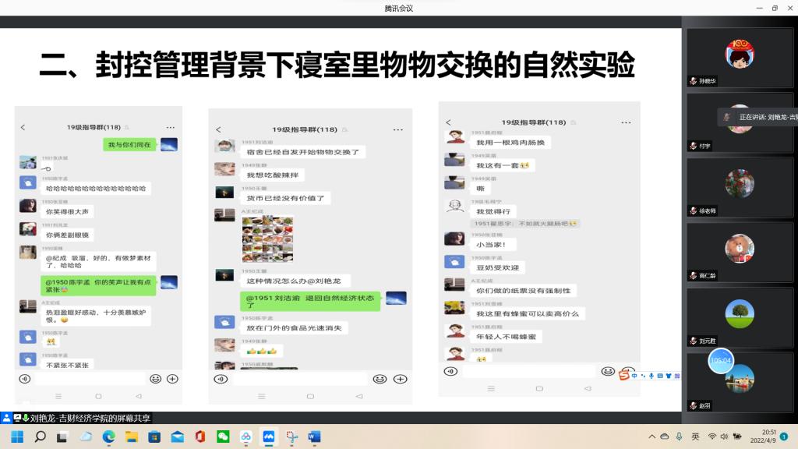The height and width of the screenshot is (449, 798).
Task: Launch Microsoft Edge from the taskbar
Action: tap(109, 437)
